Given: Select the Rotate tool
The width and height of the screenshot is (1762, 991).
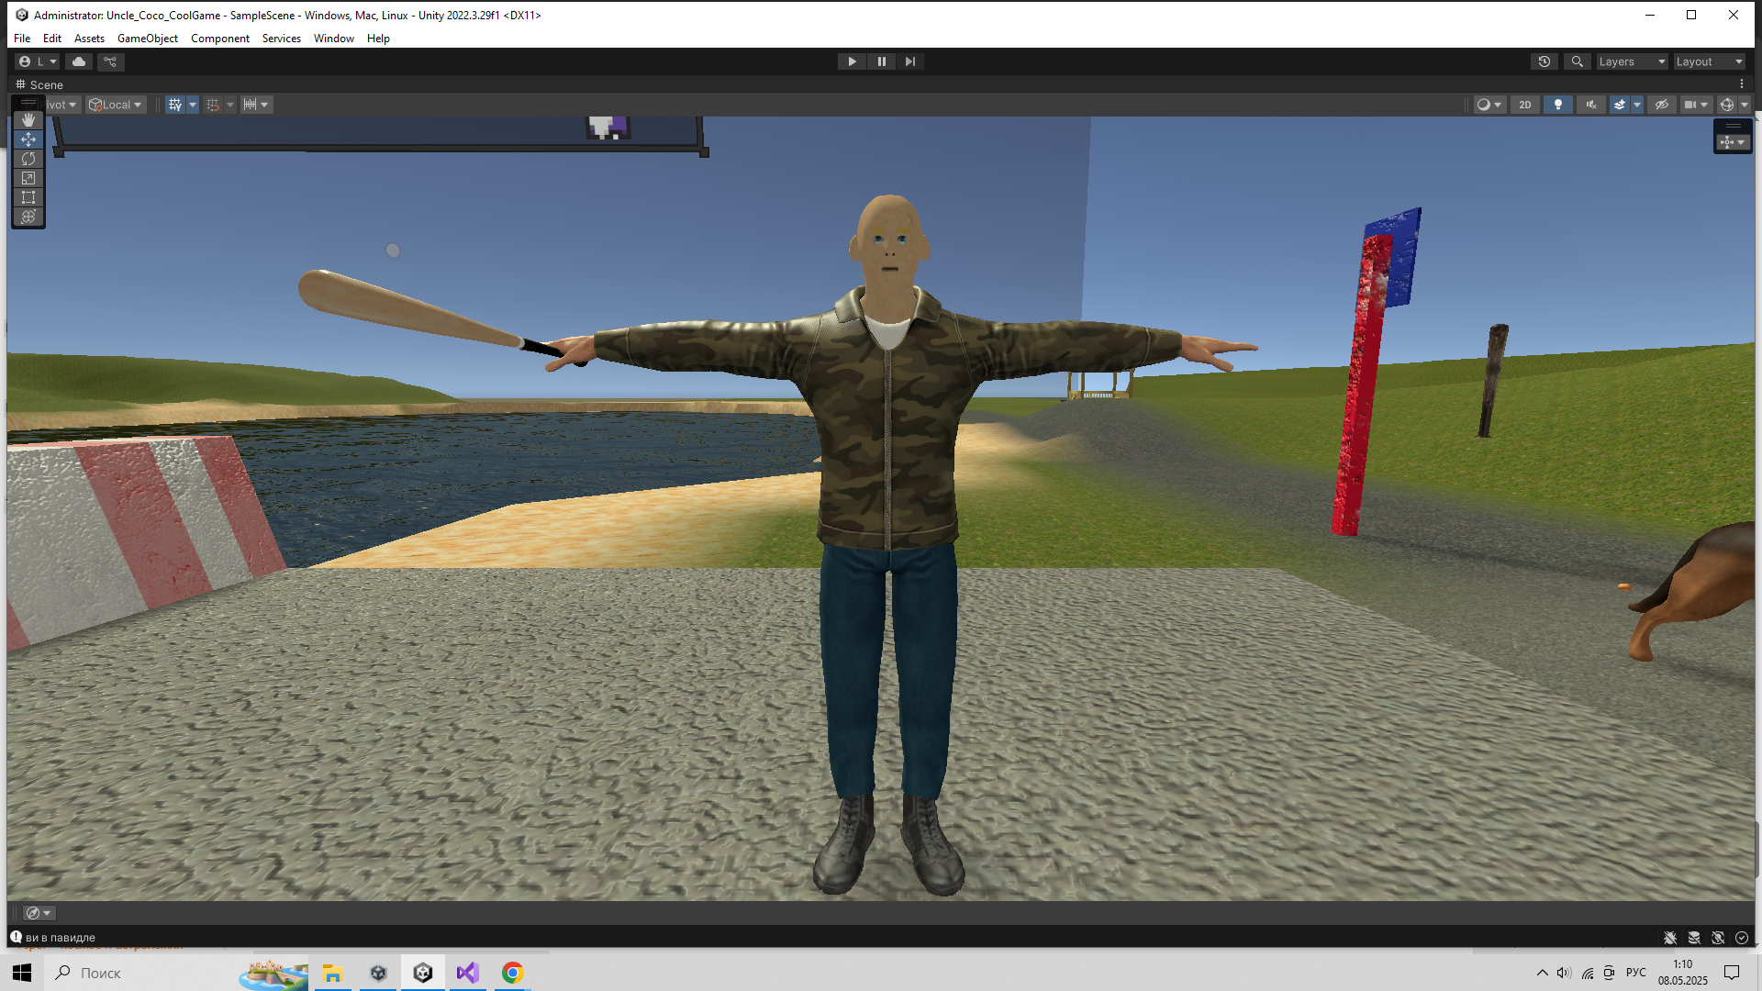Looking at the screenshot, I should [x=28, y=159].
